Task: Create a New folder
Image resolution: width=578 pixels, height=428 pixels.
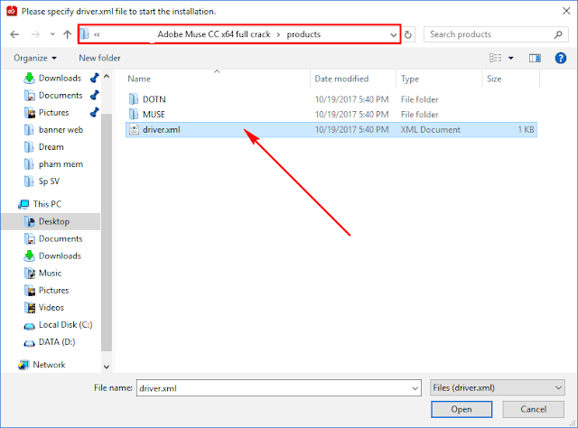Action: [99, 58]
